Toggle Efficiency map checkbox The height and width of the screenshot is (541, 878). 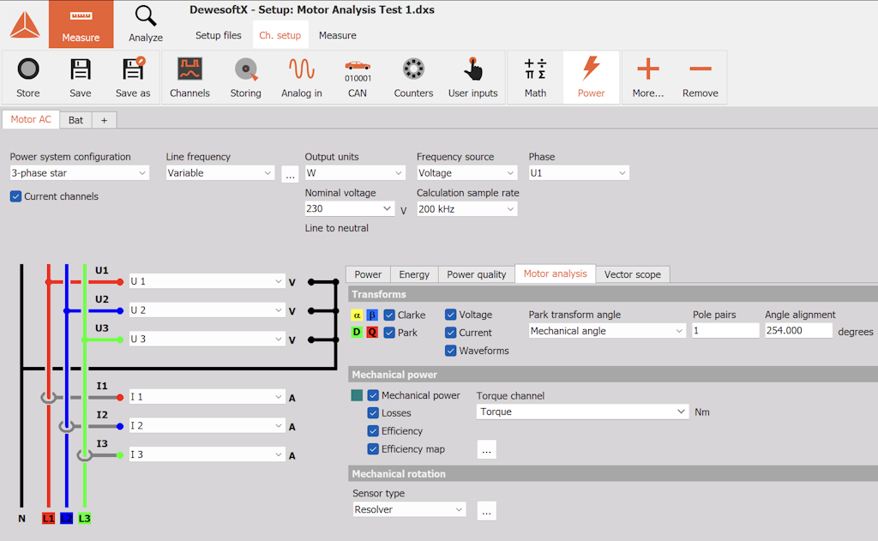pyautogui.click(x=373, y=449)
